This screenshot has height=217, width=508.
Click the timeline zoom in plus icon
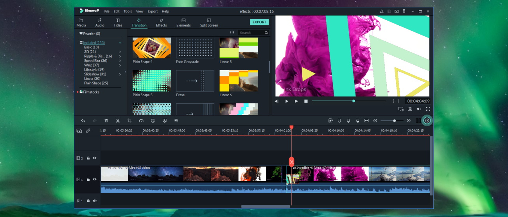tap(409, 121)
